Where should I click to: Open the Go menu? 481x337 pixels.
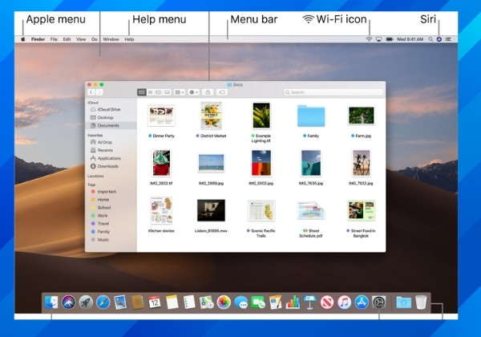pos(95,39)
